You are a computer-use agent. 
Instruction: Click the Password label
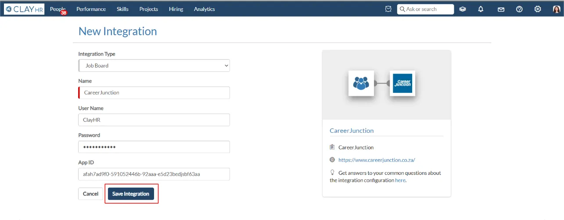pos(89,135)
